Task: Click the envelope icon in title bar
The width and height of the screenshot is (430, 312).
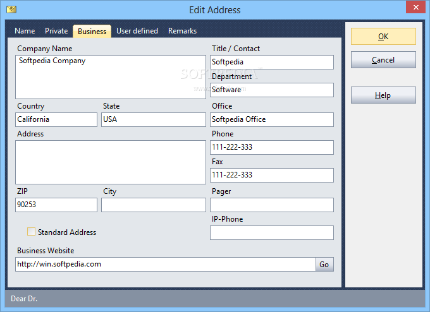Action: 11,9
